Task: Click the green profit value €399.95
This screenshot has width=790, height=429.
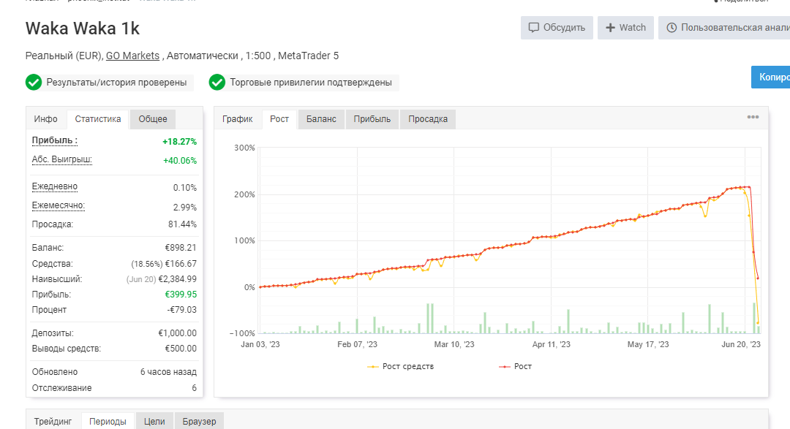Action: 181,295
